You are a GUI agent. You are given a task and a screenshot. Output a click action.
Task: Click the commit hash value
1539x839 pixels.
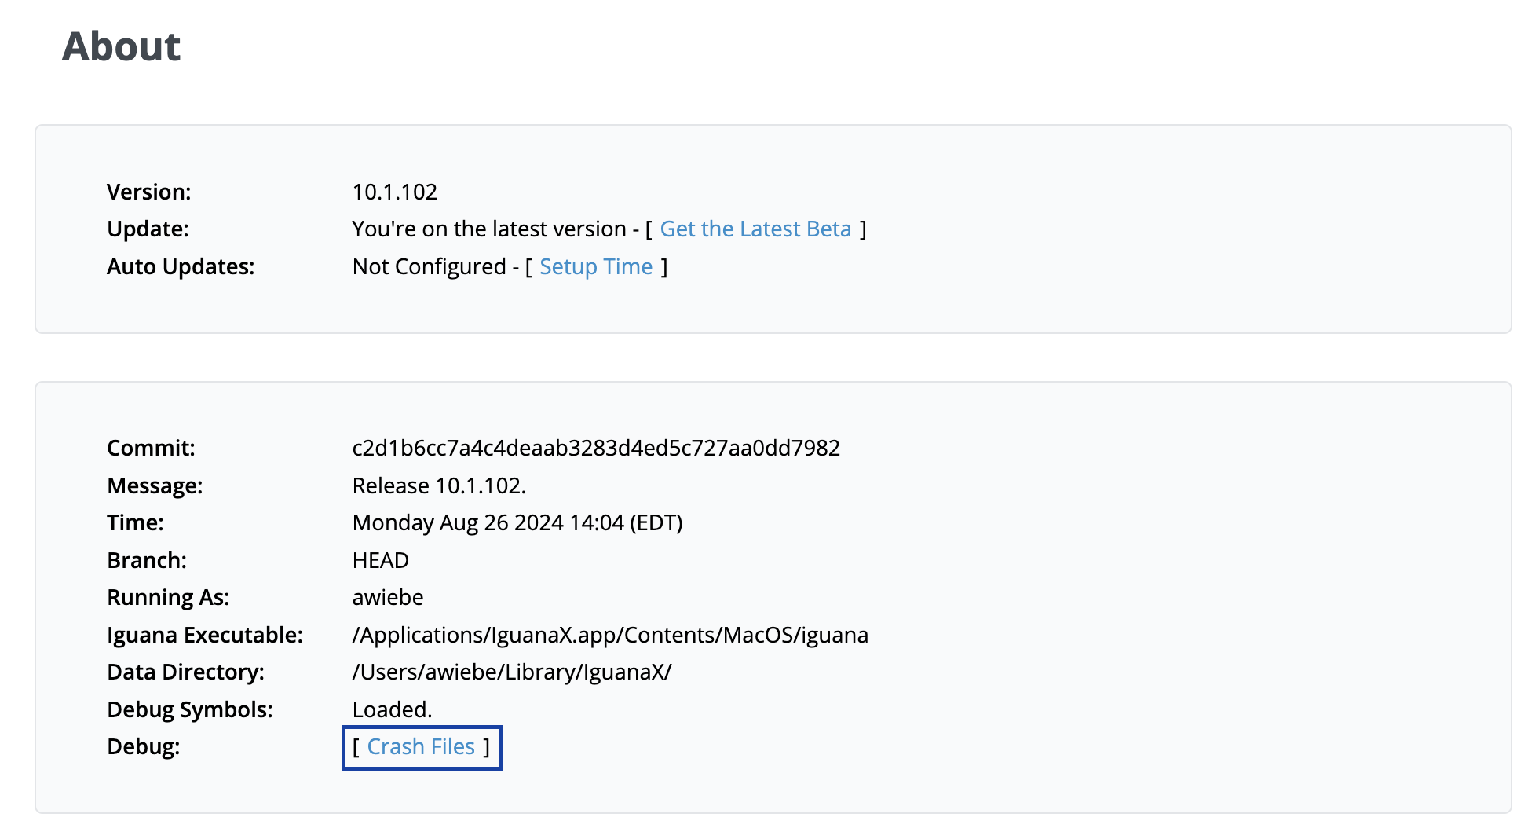[x=596, y=449]
